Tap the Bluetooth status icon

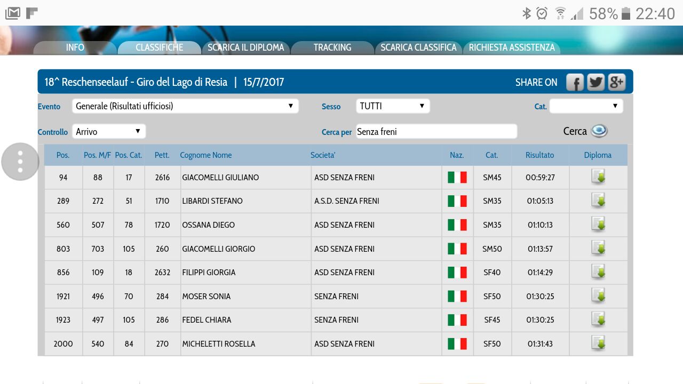pyautogui.click(x=527, y=13)
